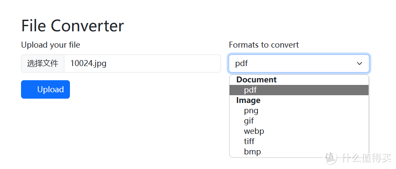Screen dimensions: 396x169
Task: Click the blue Upload button
Action: coord(45,89)
